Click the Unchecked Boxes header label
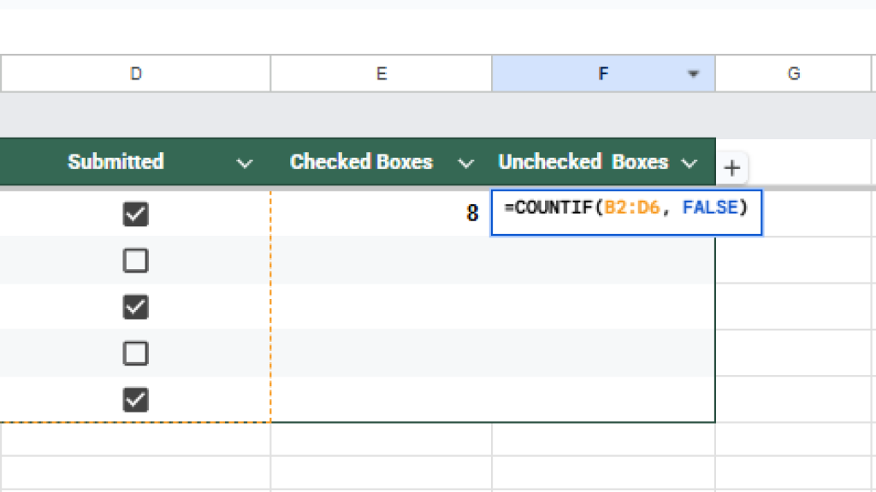876x492 pixels. 583,162
